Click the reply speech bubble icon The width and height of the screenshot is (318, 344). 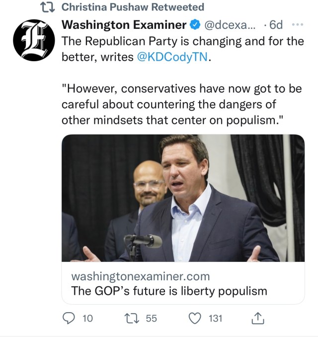[69, 318]
